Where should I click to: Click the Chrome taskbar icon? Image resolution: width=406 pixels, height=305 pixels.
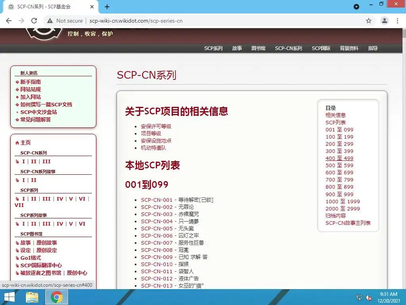coord(57,297)
